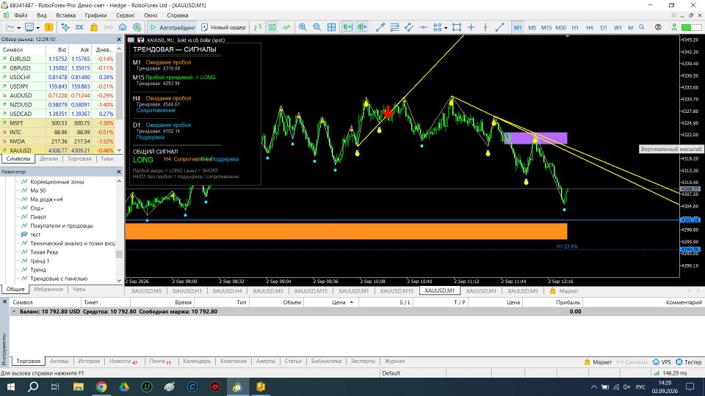Zoom out of the chart
The image size is (705, 396).
[x=317, y=27]
